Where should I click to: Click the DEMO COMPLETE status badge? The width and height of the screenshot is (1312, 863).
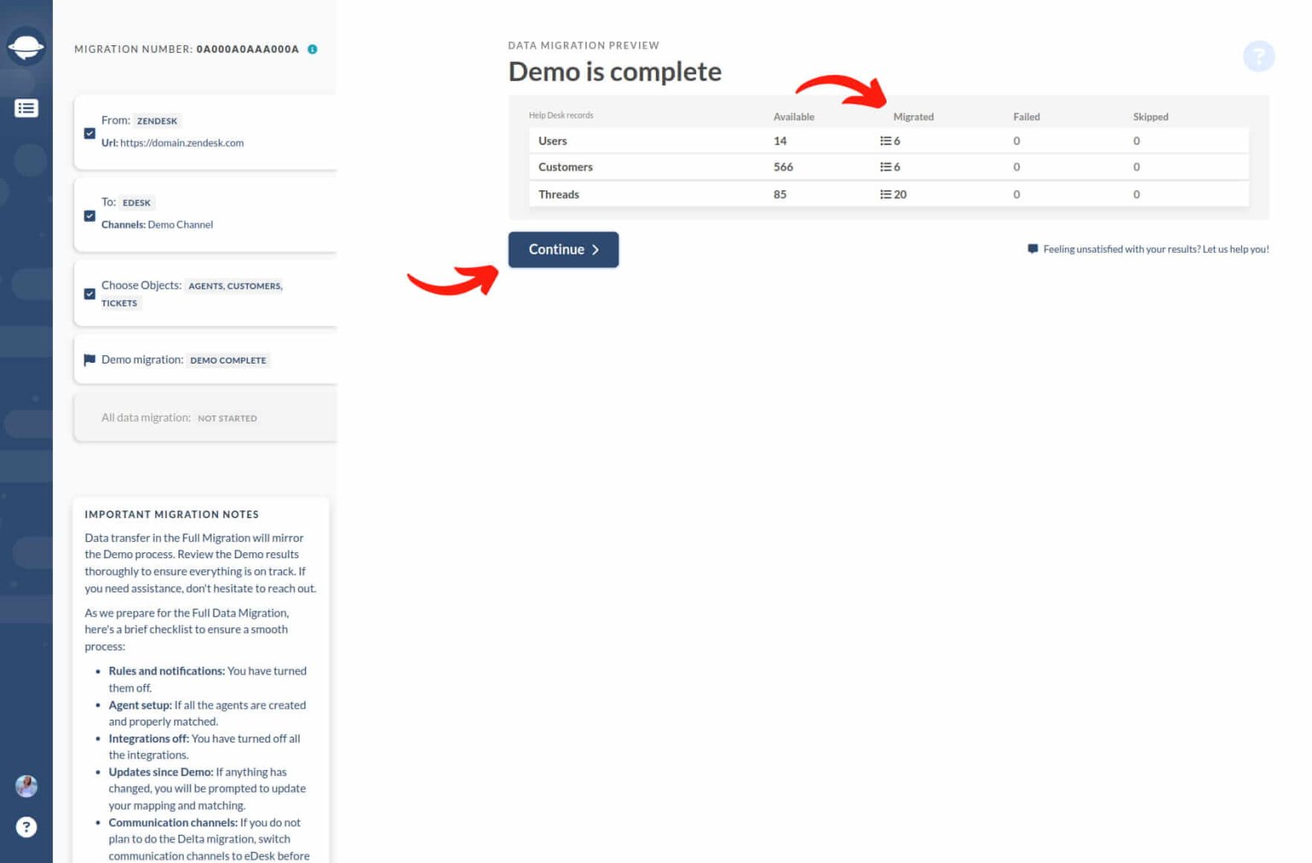[x=228, y=360]
